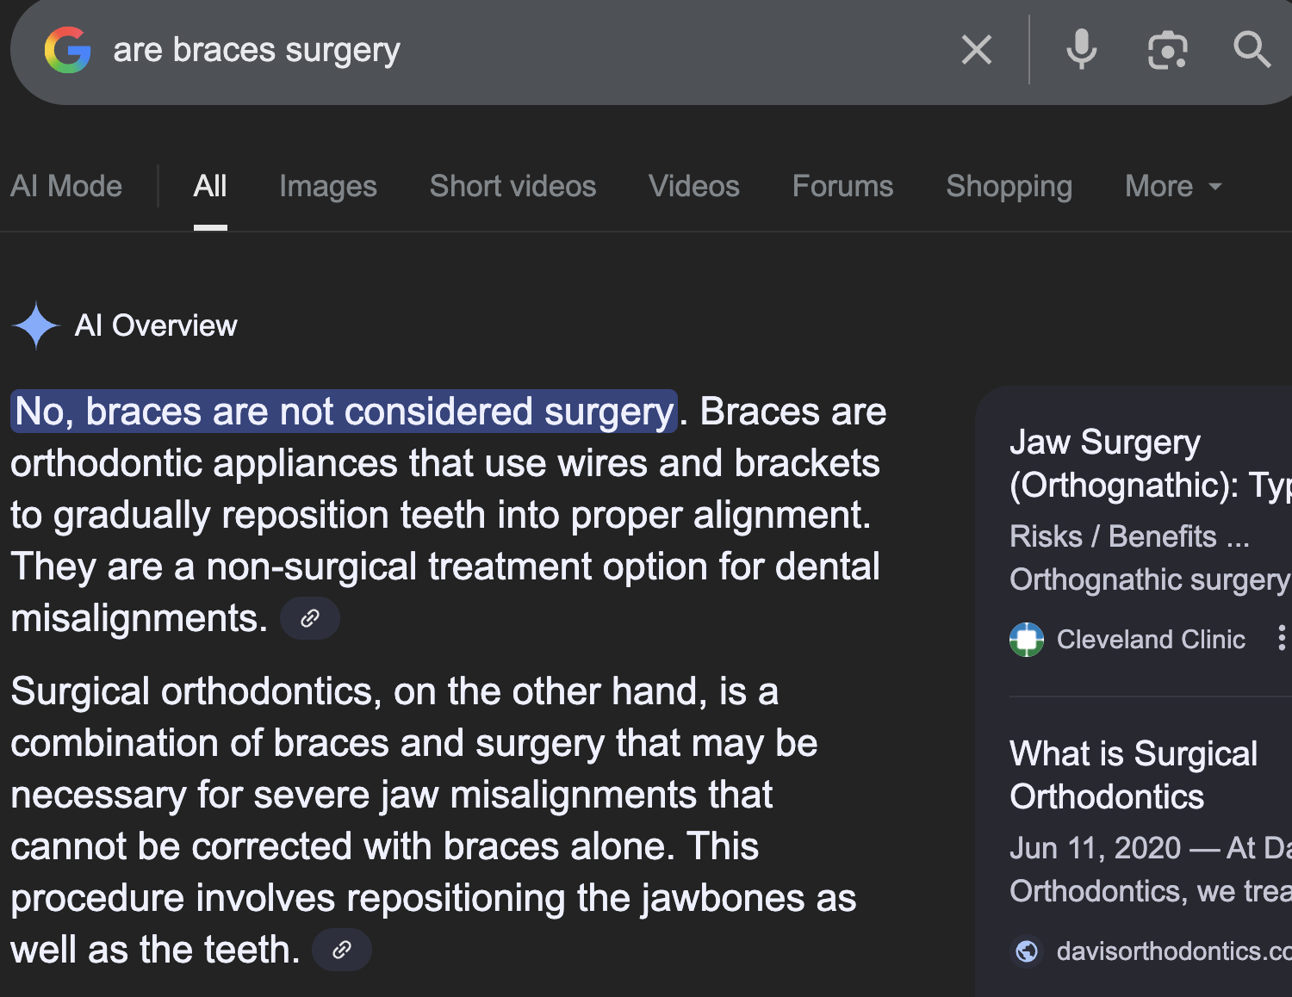Open source link after 'the teeth.'
The width and height of the screenshot is (1292, 997).
point(342,950)
